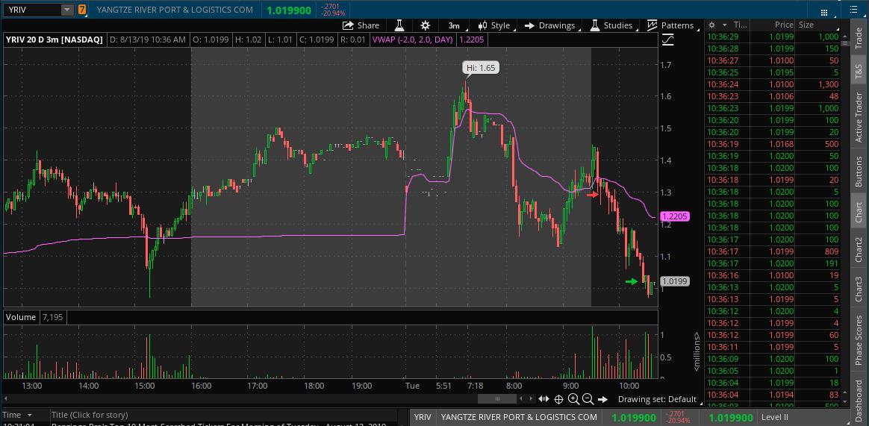The height and width of the screenshot is (426, 869).
Task: Sort by the Price column header
Action: (x=784, y=25)
